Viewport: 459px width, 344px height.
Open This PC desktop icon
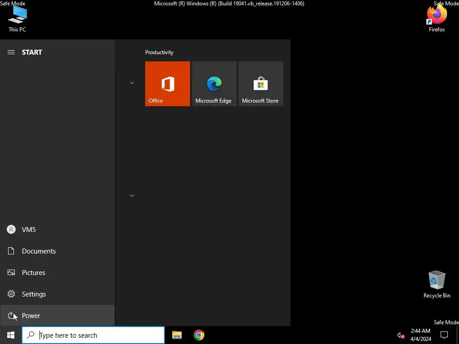pos(17,19)
